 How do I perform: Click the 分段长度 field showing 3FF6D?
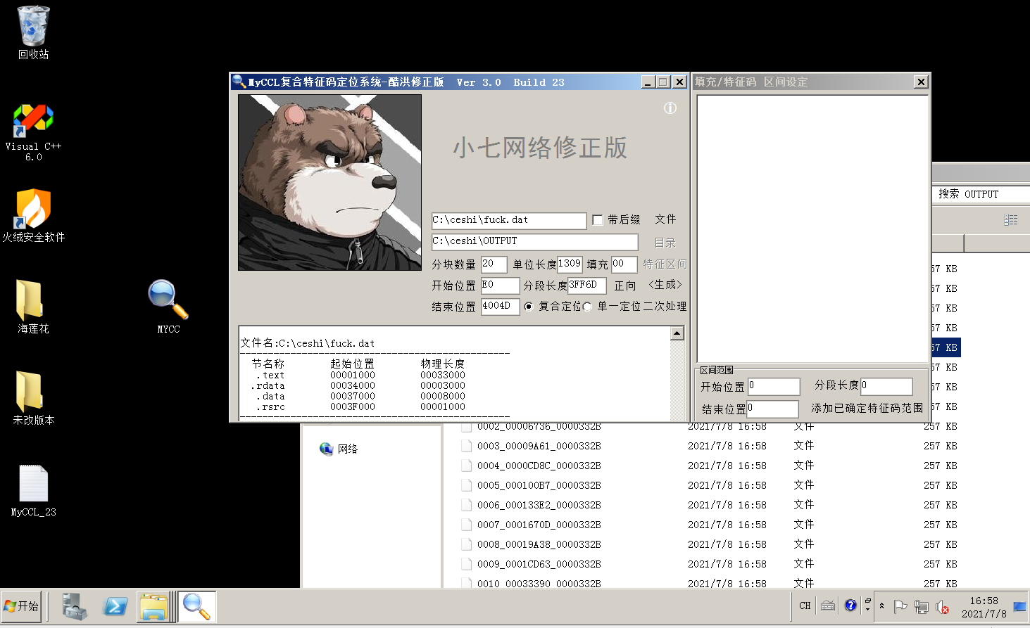point(587,285)
